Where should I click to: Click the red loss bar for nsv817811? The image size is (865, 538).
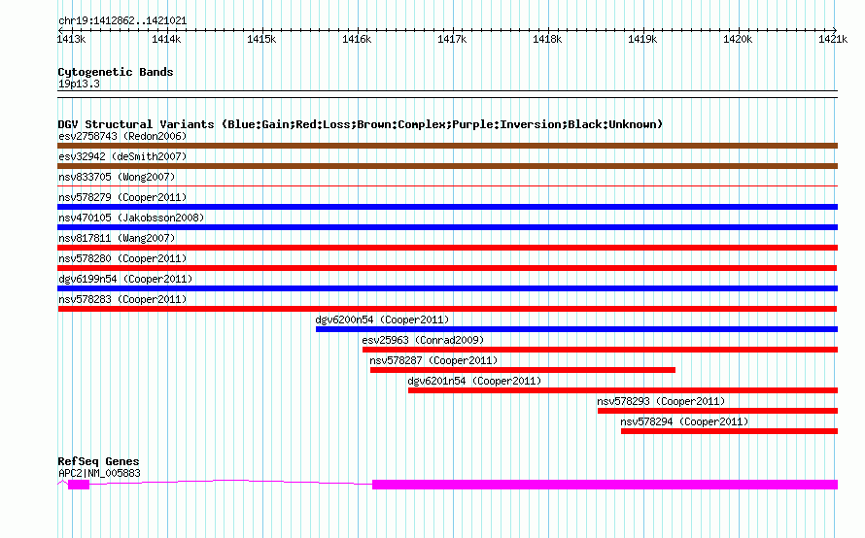[x=447, y=248]
